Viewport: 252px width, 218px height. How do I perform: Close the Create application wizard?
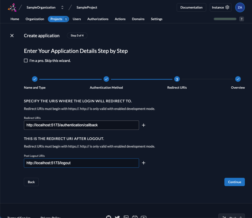[12, 36]
